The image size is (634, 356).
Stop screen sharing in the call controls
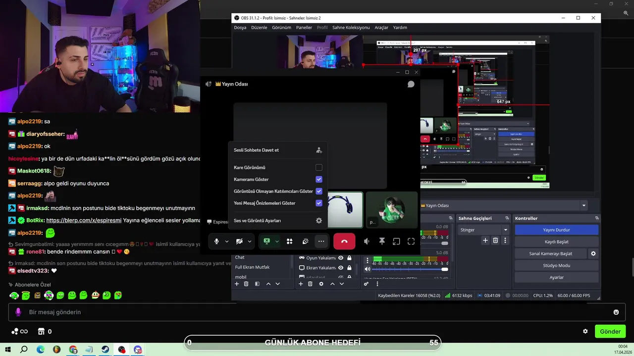pos(266,241)
